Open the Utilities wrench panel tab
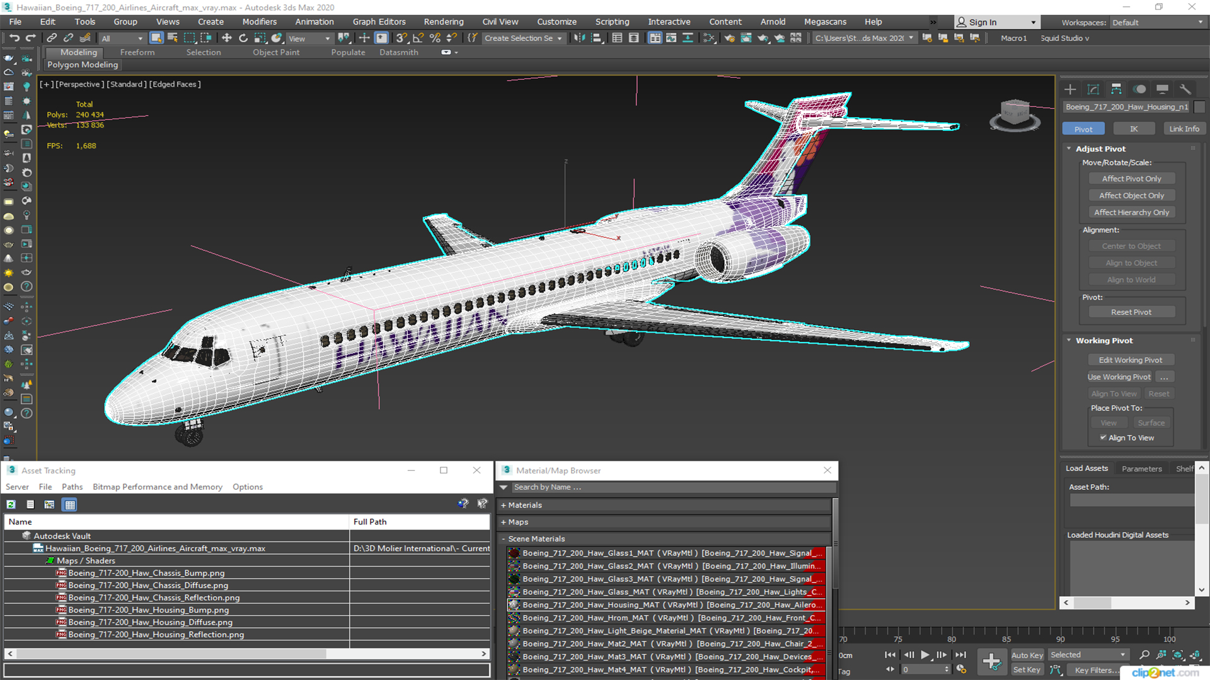Image resolution: width=1210 pixels, height=680 pixels. [1185, 89]
